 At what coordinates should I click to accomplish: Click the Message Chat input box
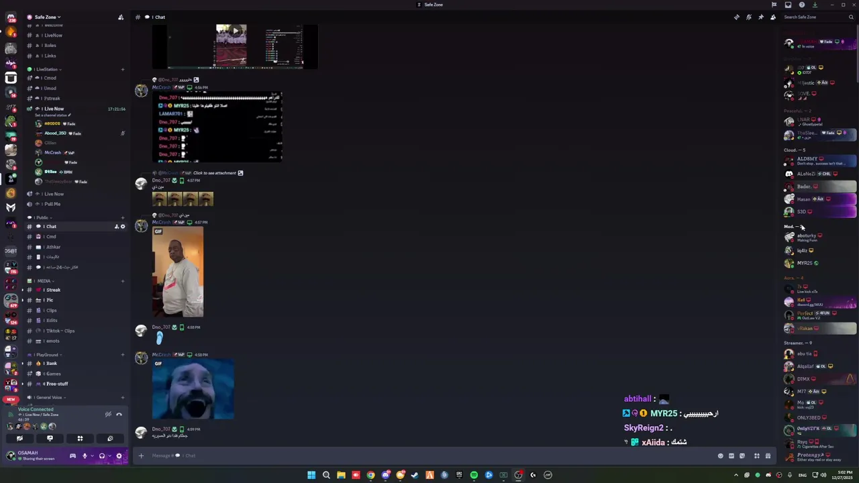pos(429,455)
